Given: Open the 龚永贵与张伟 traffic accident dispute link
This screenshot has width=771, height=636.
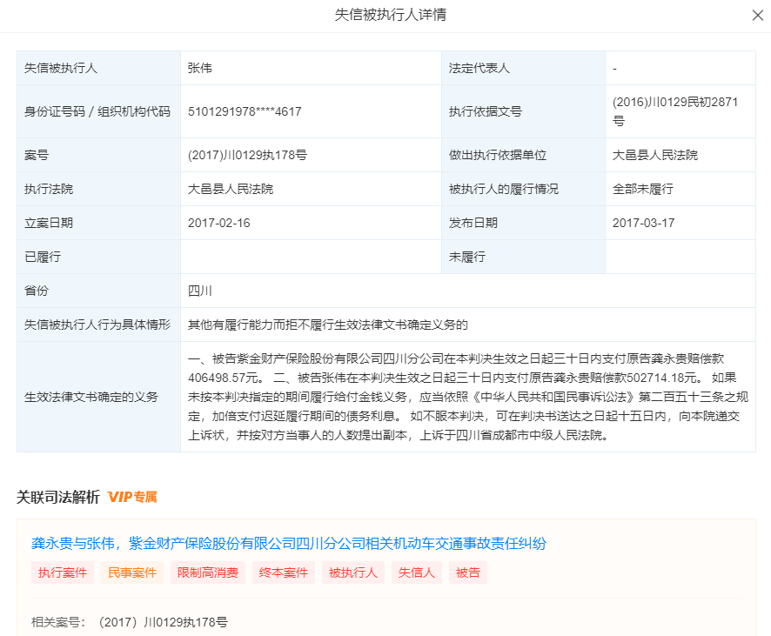Looking at the screenshot, I should 289,543.
